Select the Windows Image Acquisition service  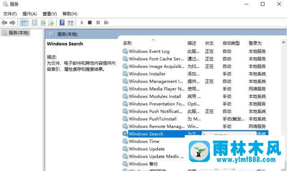[195, 66]
